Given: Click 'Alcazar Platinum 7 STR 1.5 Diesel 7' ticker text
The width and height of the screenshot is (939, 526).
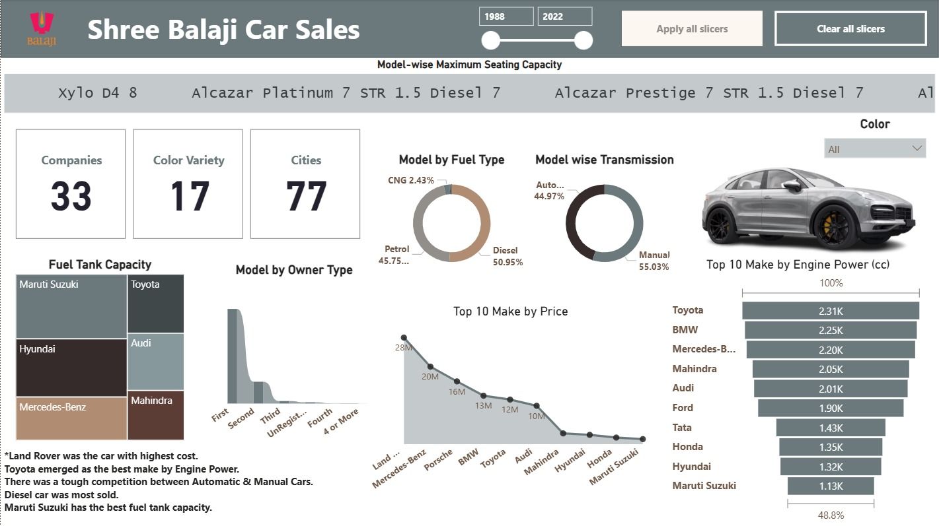Looking at the screenshot, I should pos(346,93).
